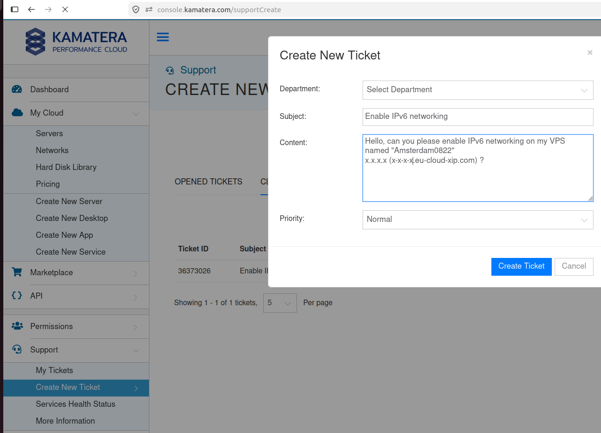
Task: Expand the Permissions section chevron
Action: (x=135, y=327)
